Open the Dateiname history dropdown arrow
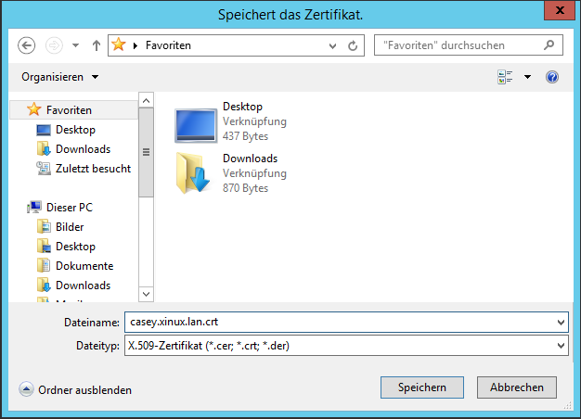 pos(560,323)
